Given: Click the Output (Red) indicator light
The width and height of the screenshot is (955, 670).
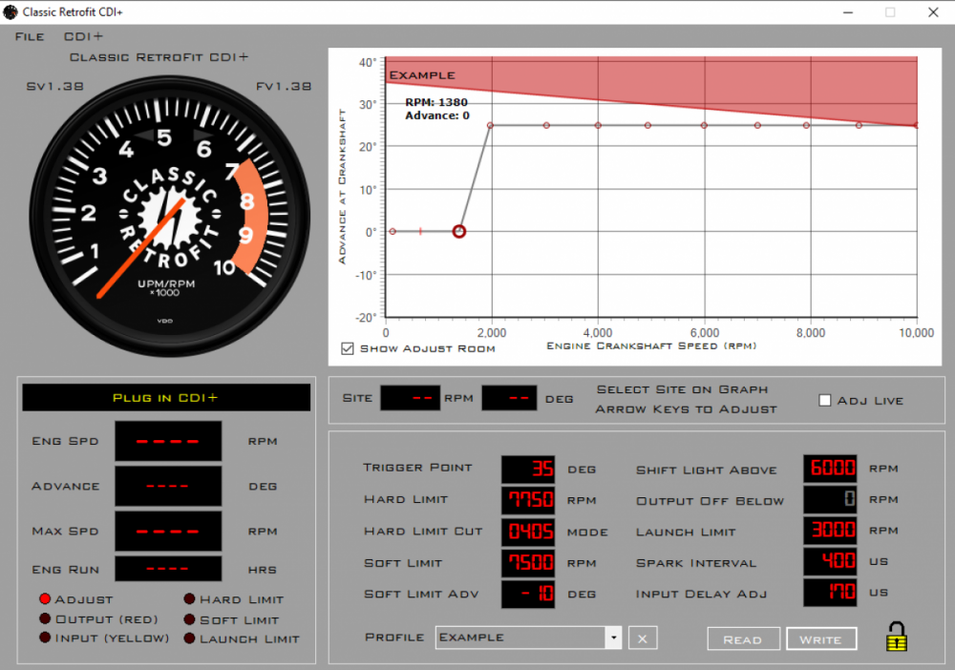Looking at the screenshot, I should [45, 618].
